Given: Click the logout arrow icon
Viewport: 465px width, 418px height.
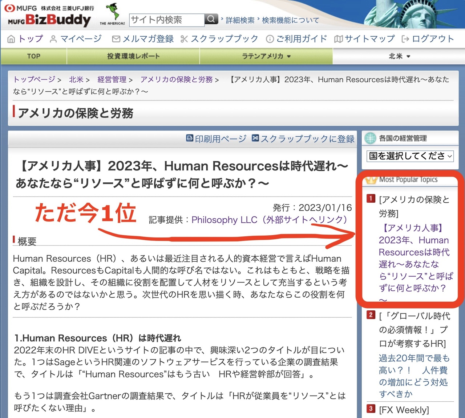Looking at the screenshot, I should (x=405, y=39).
